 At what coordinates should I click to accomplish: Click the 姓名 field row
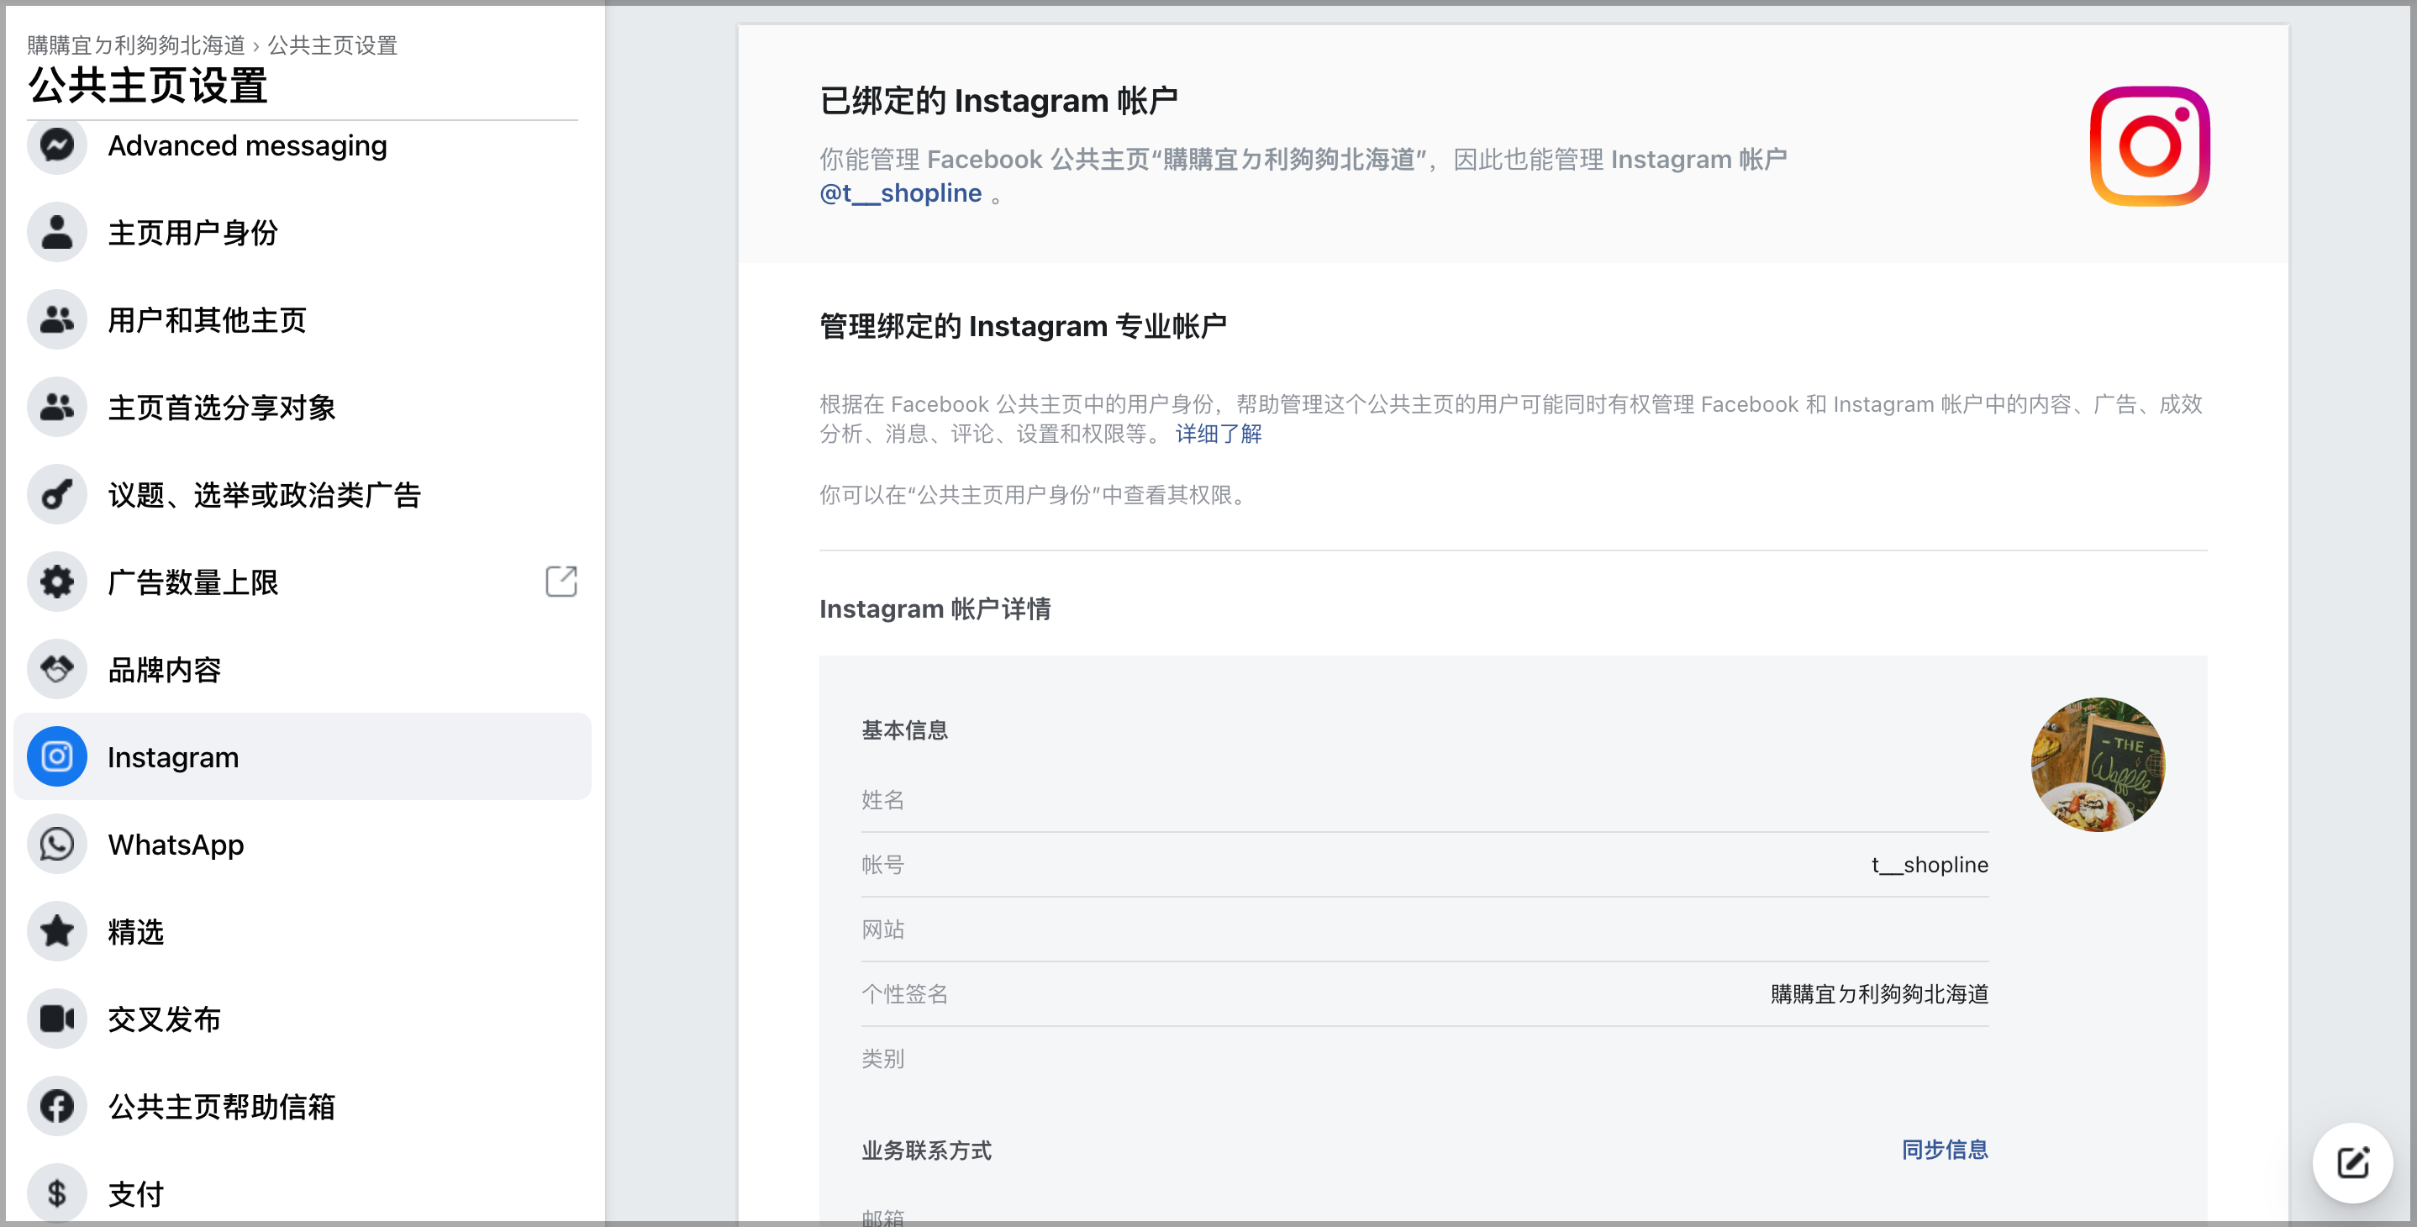[x=1424, y=799]
